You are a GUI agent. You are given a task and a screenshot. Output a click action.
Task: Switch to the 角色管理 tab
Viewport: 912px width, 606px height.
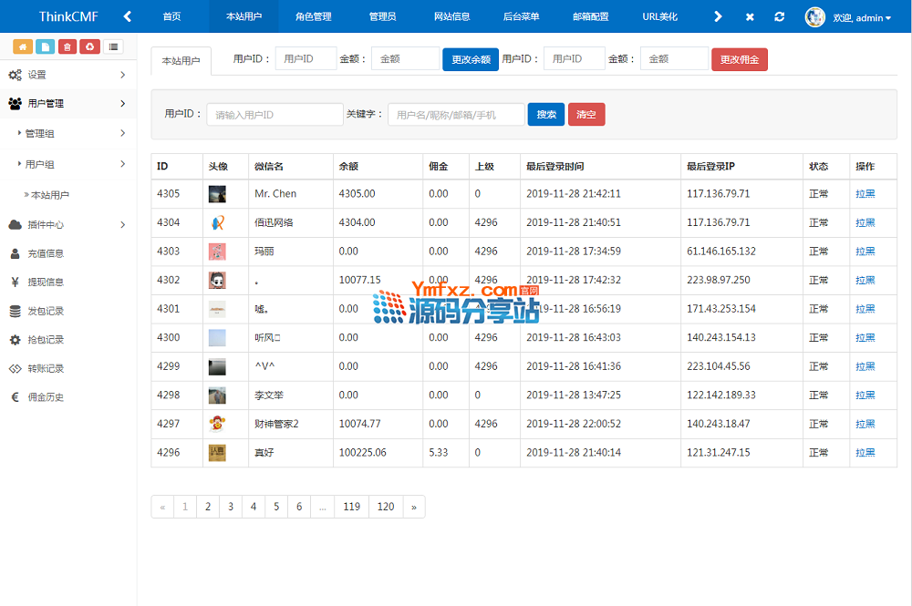[313, 16]
